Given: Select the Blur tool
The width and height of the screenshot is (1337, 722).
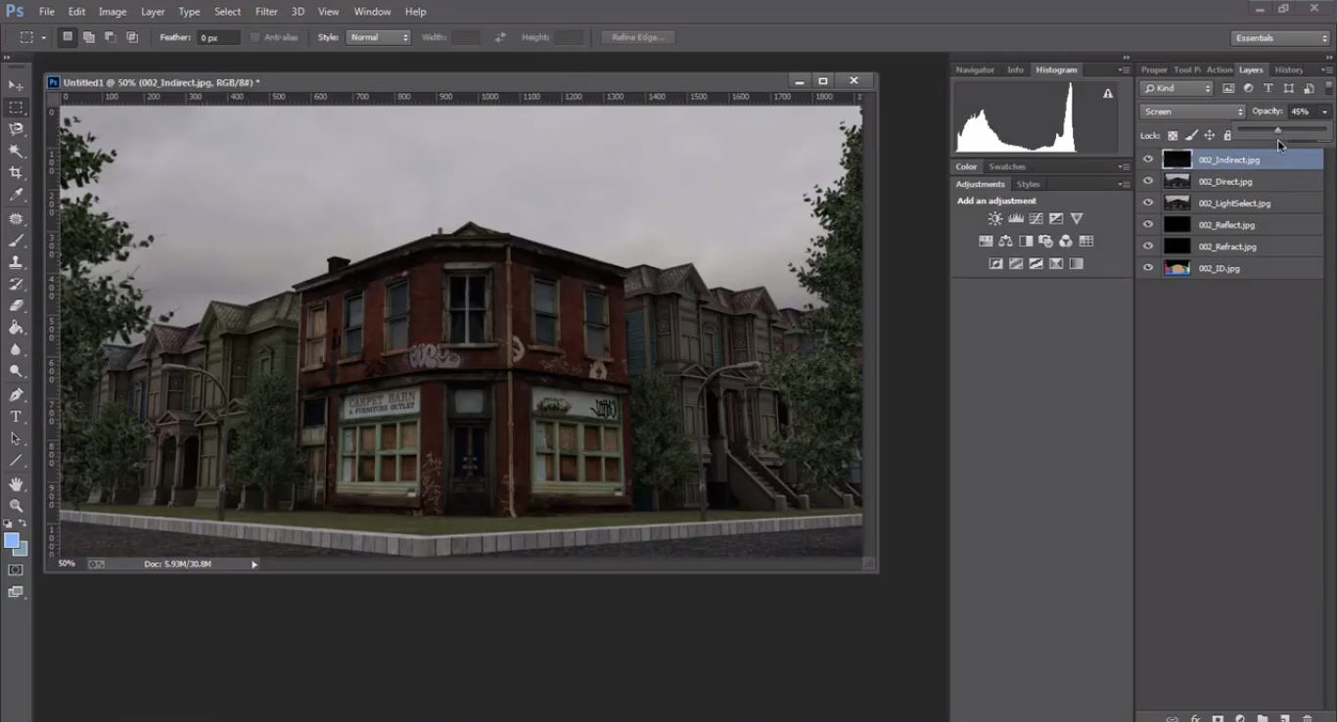Looking at the screenshot, I should coord(16,349).
